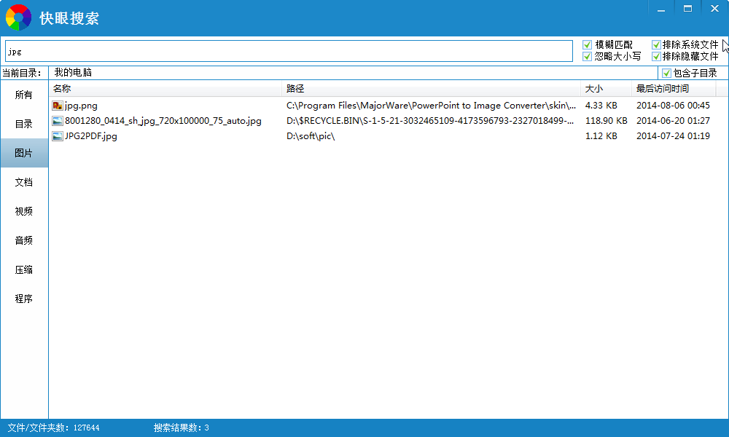
Task: Click the JPG2PDF.jpg file icon
Action: [x=58, y=136]
